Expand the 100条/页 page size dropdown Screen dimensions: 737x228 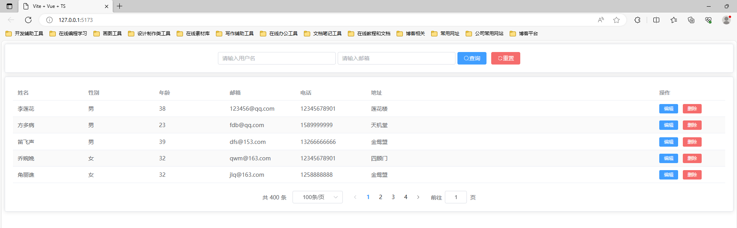coord(318,197)
